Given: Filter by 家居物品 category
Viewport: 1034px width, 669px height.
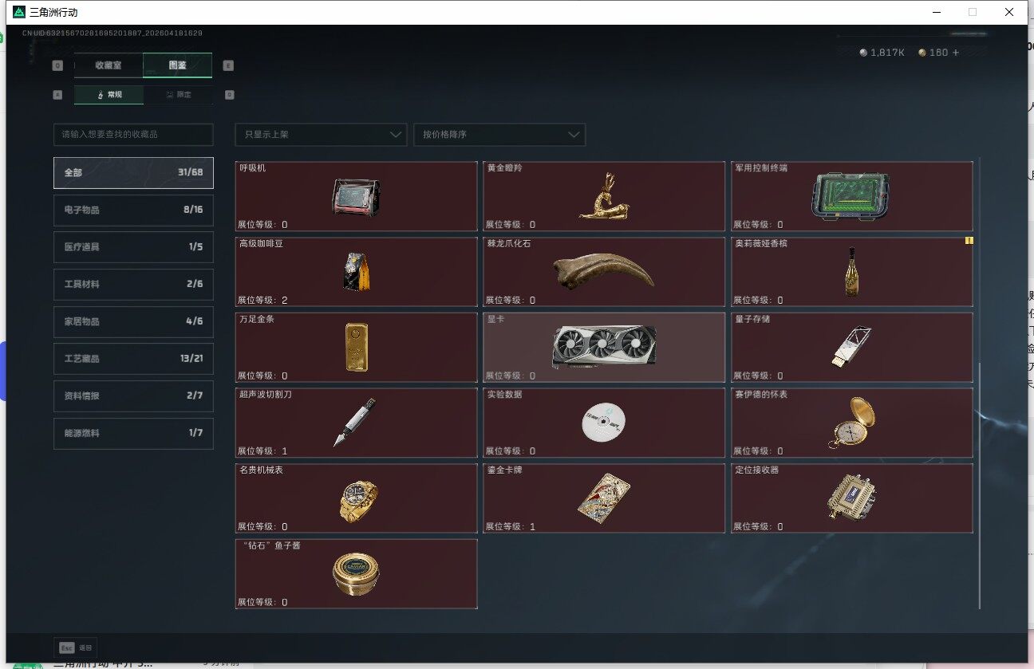Looking at the screenshot, I should coord(133,321).
